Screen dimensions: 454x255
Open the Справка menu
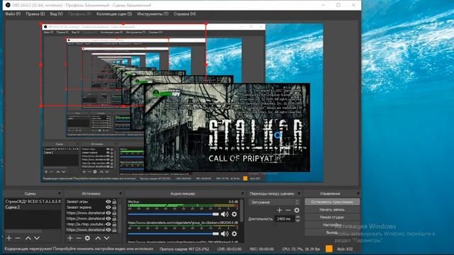click(184, 14)
